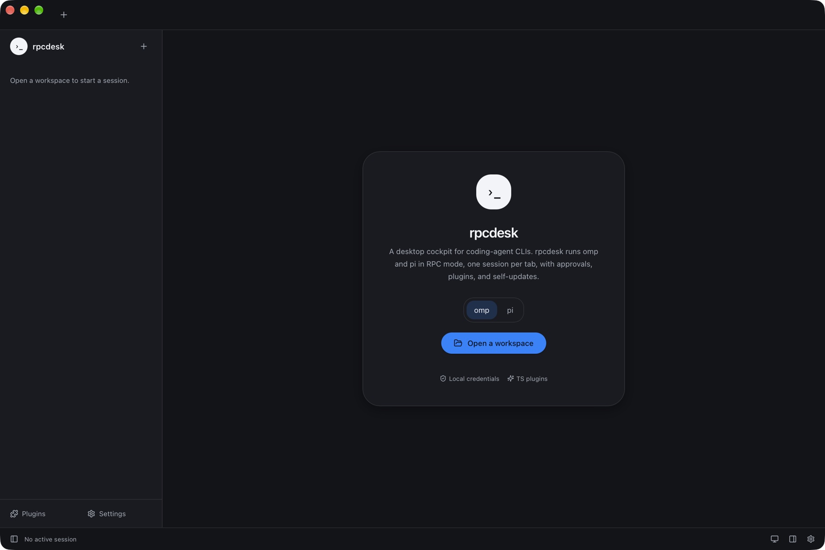Click the large rpcdesk terminal logo on card
This screenshot has width=825, height=550.
click(x=494, y=192)
